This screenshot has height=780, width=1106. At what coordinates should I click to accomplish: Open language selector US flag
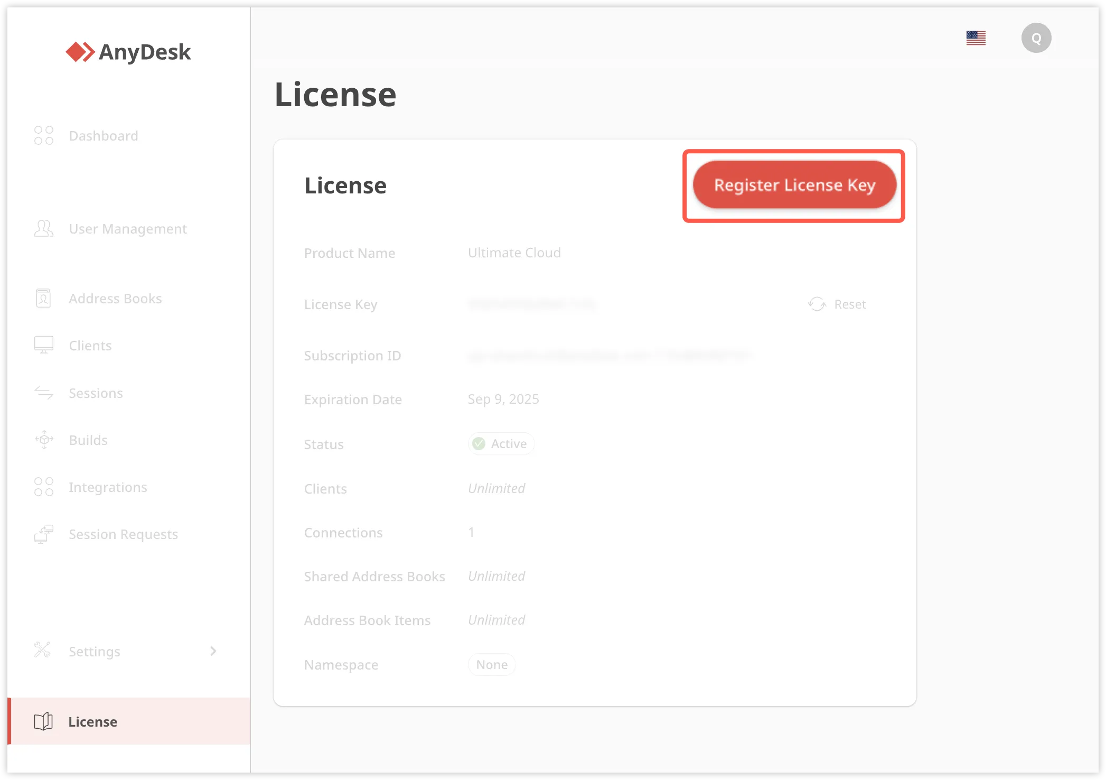click(x=976, y=38)
